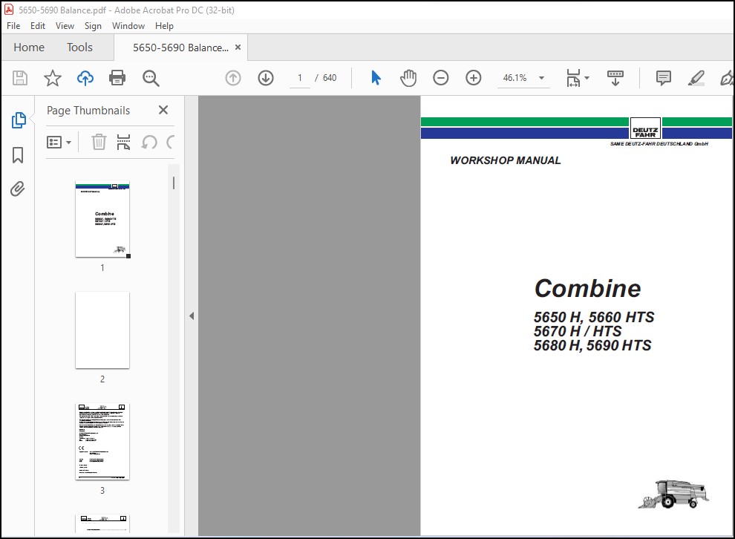Click the current page number field
This screenshot has width=735, height=539.
coord(299,78)
